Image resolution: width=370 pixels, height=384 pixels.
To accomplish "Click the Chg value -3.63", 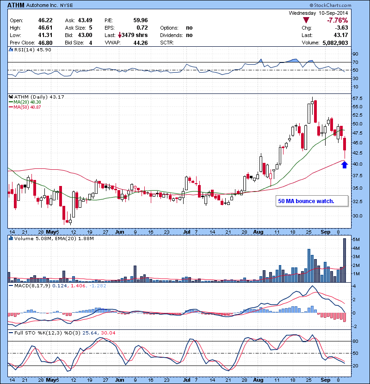I will (x=342, y=28).
